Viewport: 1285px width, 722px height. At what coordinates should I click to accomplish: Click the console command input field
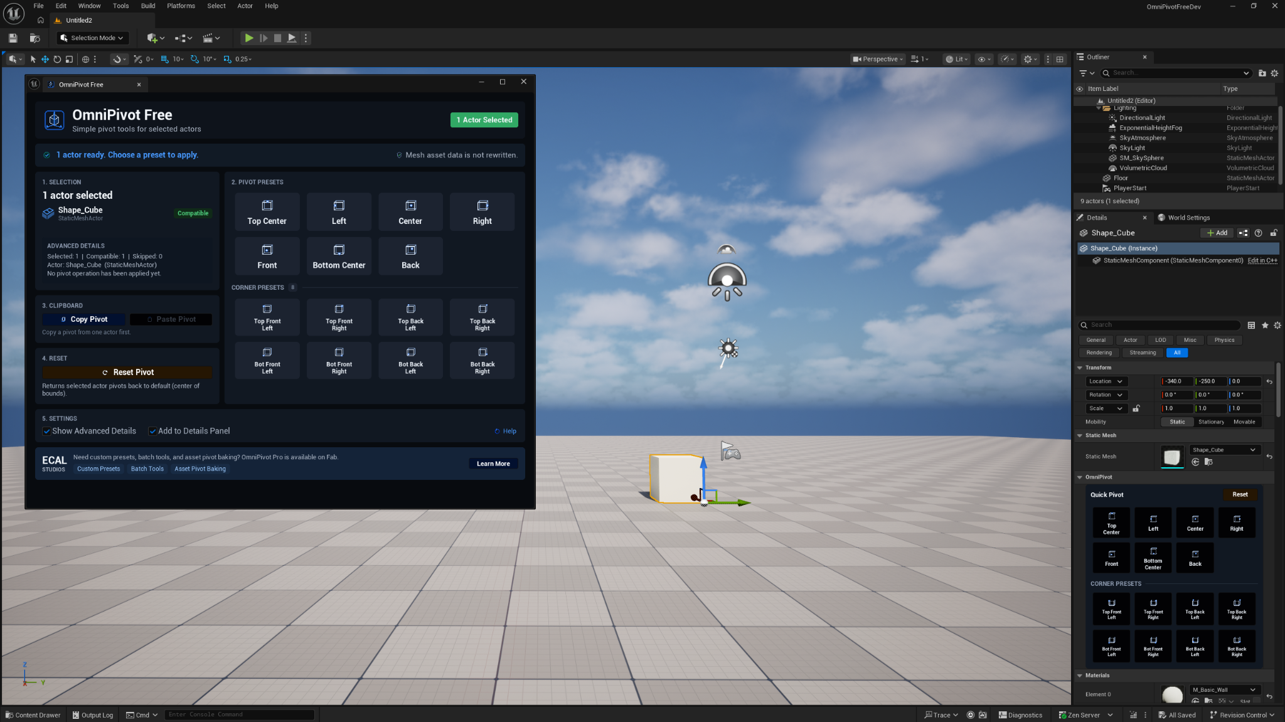point(239,714)
